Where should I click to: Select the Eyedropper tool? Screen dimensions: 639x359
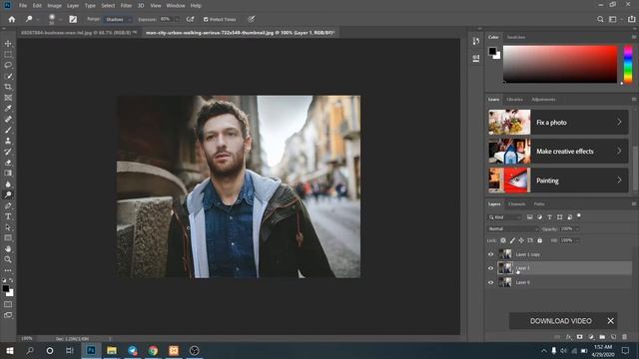(x=8, y=109)
